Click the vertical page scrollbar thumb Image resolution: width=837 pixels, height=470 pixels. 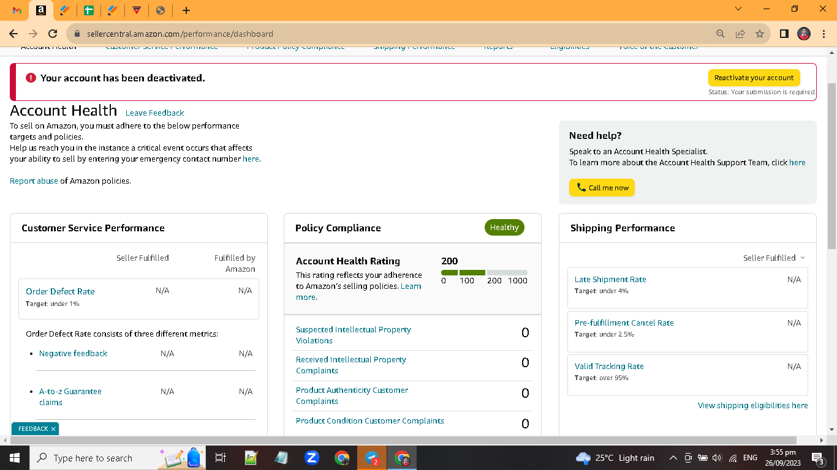(x=831, y=165)
